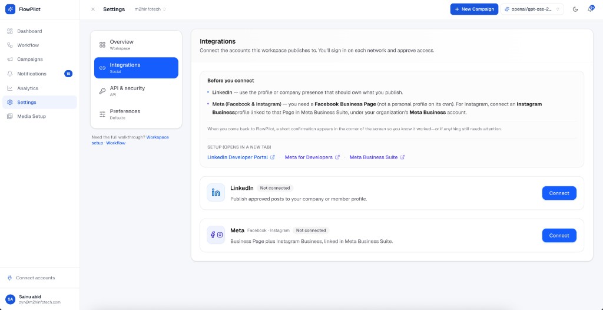Viewport: 603px width, 310px height.
Task: Click the Before you connect heading
Action: 231,81
